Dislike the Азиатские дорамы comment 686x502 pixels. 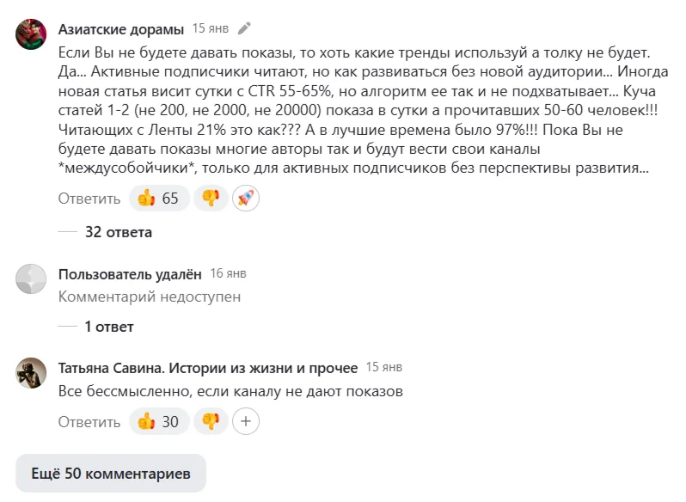click(x=209, y=199)
